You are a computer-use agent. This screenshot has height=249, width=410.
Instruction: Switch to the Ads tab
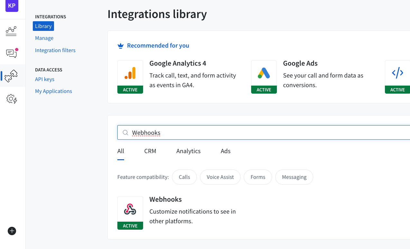pos(225,151)
